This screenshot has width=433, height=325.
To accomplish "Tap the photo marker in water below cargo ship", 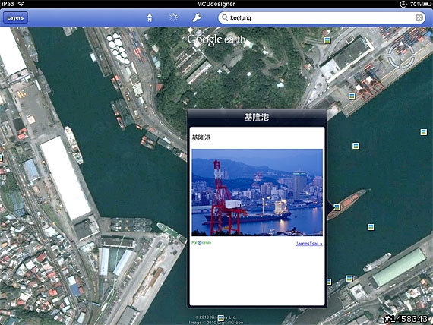I will pyautogui.click(x=371, y=227).
